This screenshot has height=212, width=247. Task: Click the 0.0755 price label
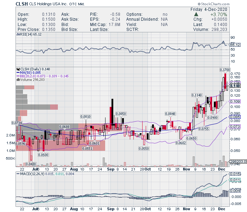204,129
